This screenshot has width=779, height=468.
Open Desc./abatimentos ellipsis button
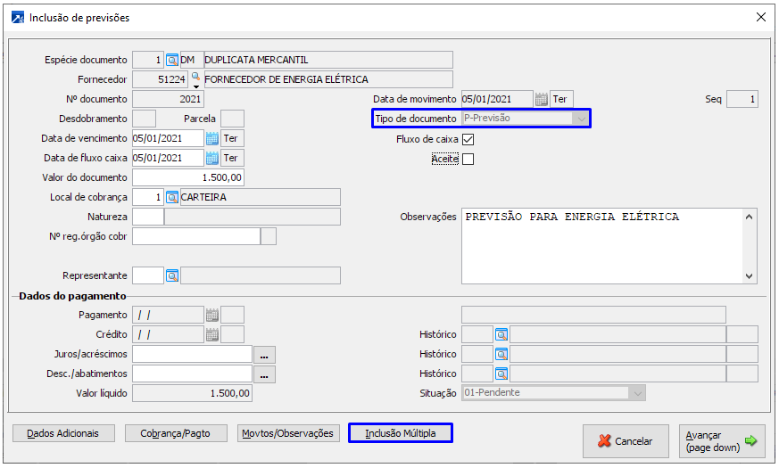[264, 374]
